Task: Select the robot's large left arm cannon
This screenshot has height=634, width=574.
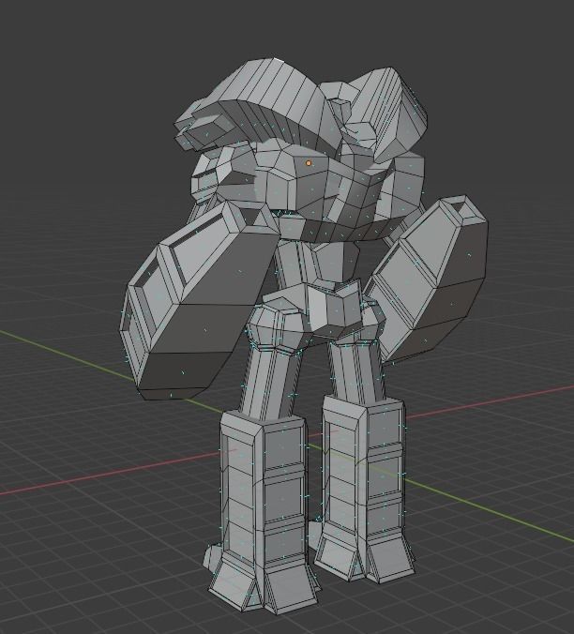Action: 200,301
